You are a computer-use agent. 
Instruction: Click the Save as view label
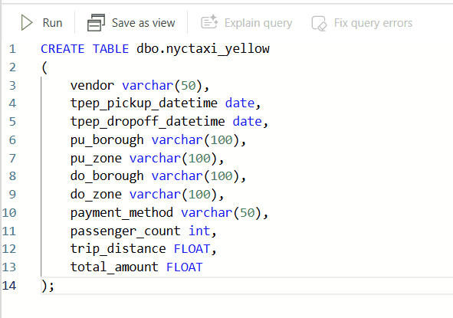(143, 23)
